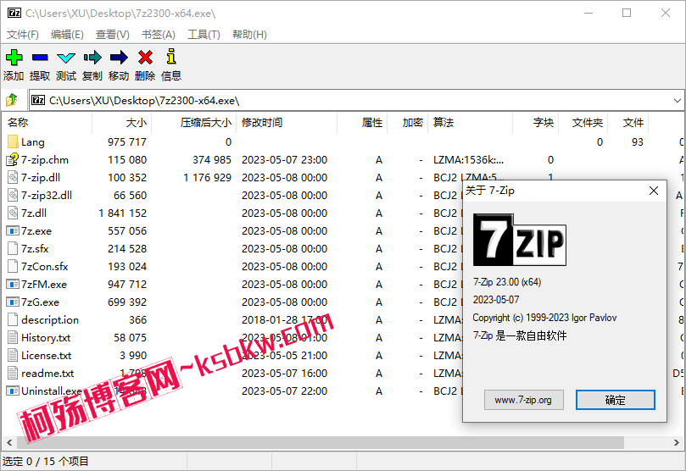The width and height of the screenshot is (686, 471).
Task: Select the 7z.exe application icon
Action: point(13,230)
